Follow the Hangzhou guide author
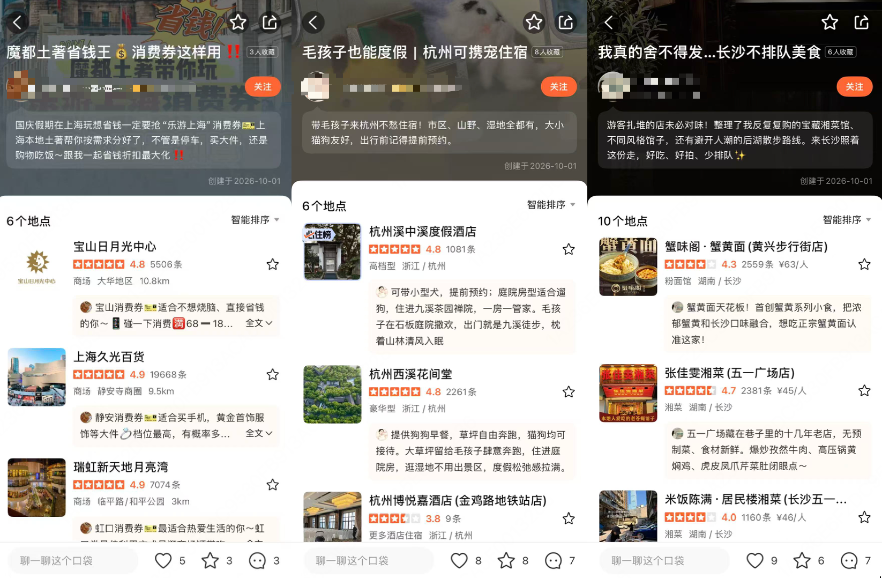 pyautogui.click(x=558, y=87)
